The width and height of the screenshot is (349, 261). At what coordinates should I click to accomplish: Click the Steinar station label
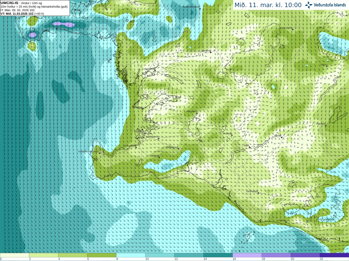[x=282, y=220]
